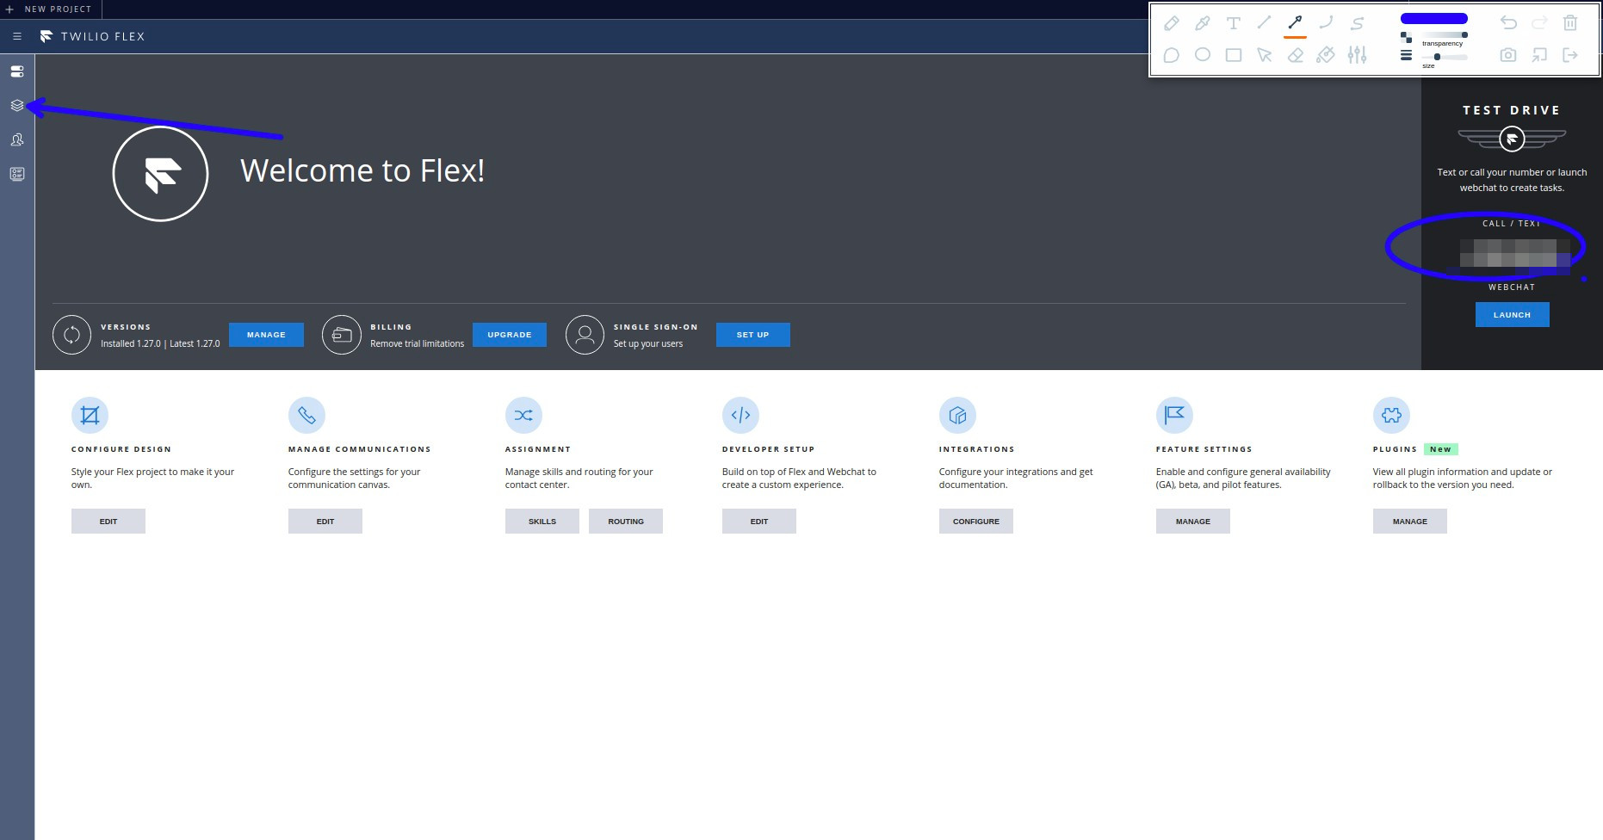Configure Integrations

976,522
